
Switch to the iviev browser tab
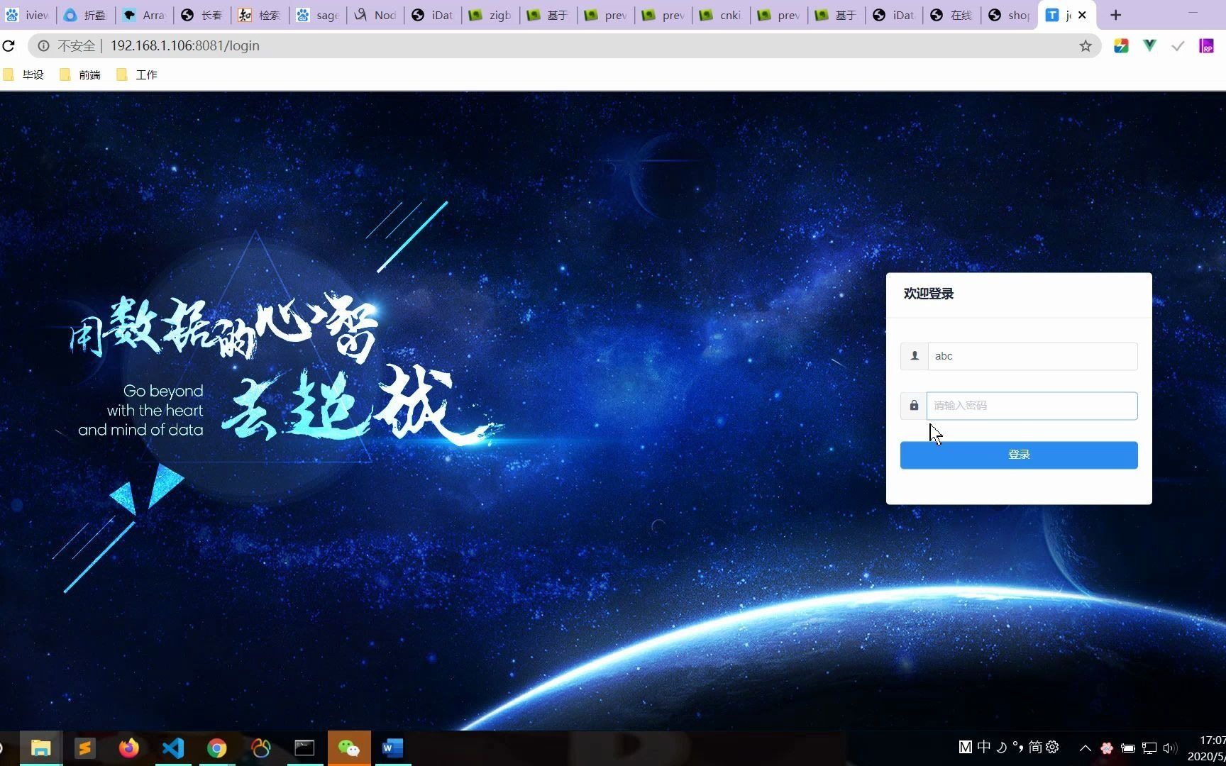tap(28, 15)
